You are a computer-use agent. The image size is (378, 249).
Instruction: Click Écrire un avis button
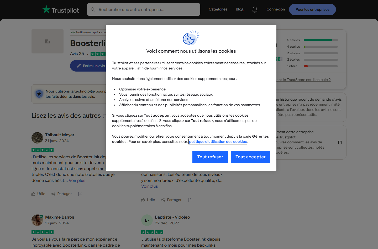pyautogui.click(x=88, y=66)
